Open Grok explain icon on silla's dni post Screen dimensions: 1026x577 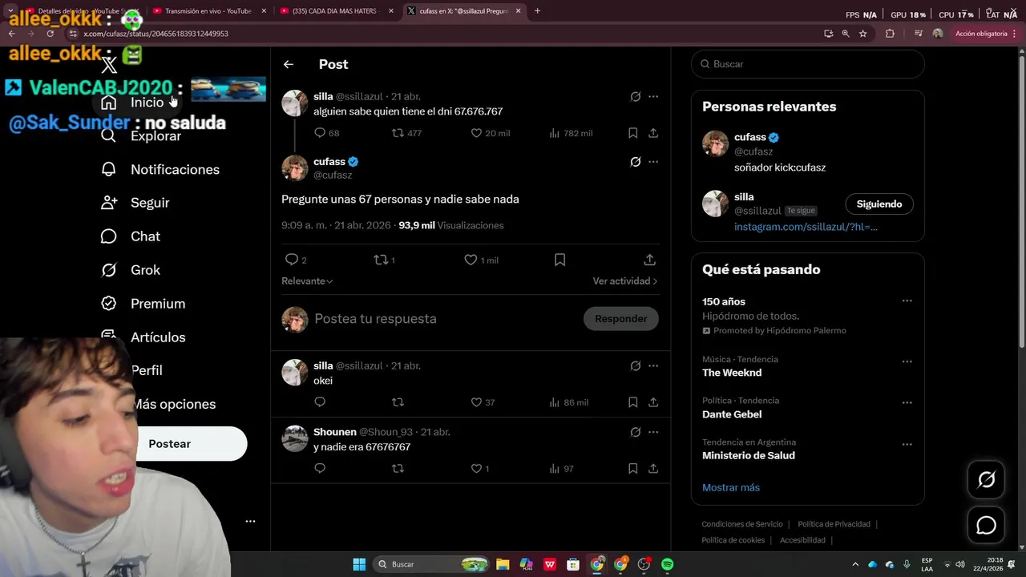(636, 96)
